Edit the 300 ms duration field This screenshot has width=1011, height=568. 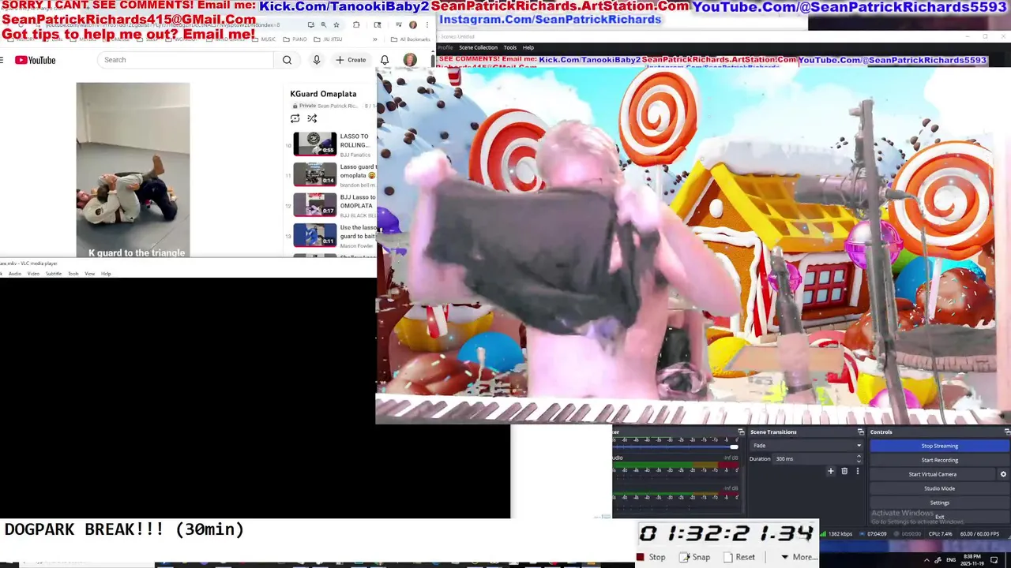click(x=815, y=458)
